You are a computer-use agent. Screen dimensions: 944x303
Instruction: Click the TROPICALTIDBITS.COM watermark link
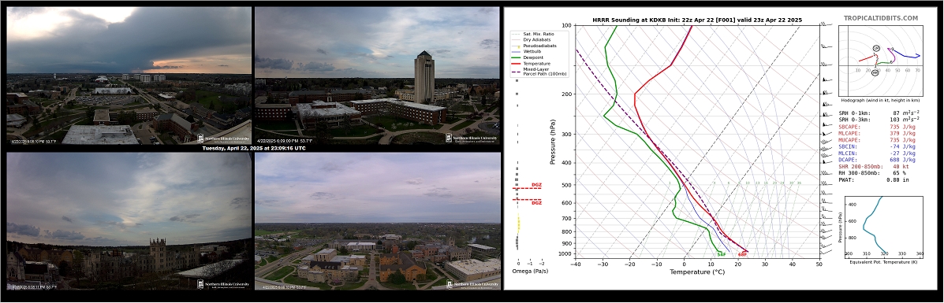(880, 19)
